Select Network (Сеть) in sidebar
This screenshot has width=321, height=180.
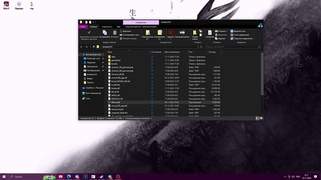tap(86, 98)
